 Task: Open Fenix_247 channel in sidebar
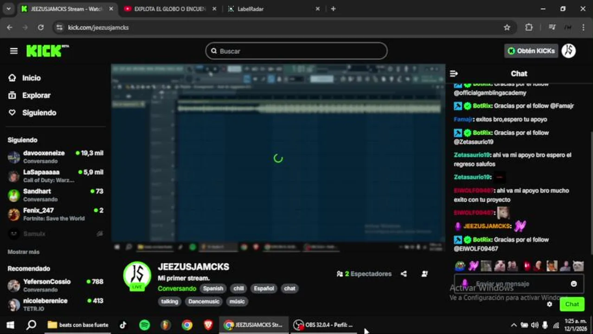[56, 214]
